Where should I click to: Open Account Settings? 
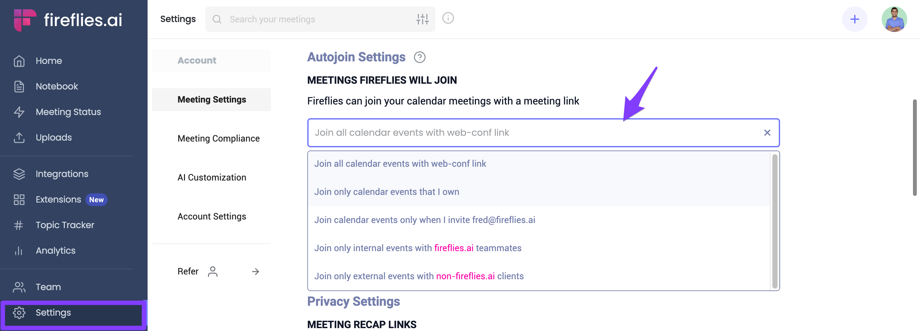click(x=212, y=216)
